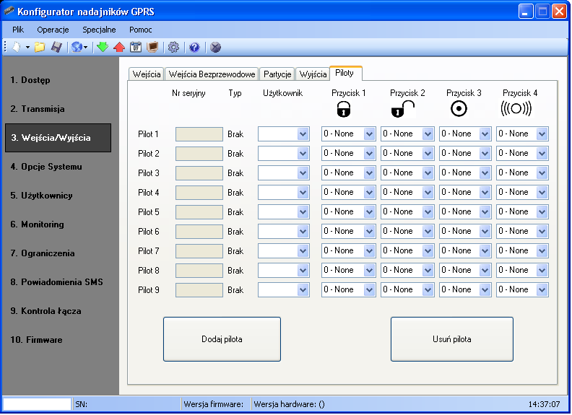
Task: Click the green down arrow icon
Action: tap(103, 47)
